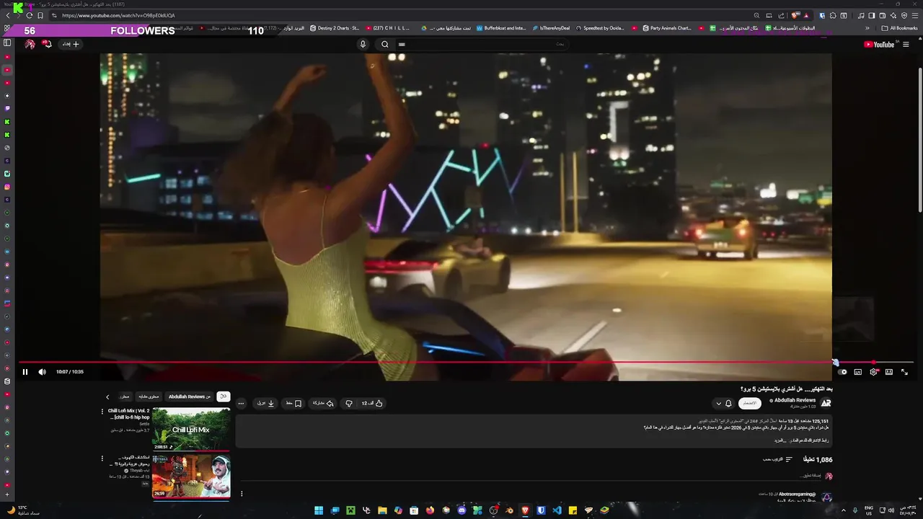
Task: Click the browser address bar URL
Action: 118,15
